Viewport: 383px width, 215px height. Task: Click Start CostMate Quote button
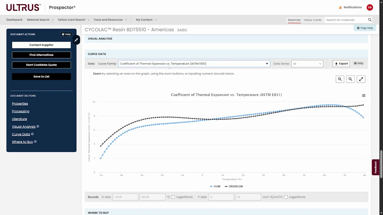click(x=41, y=65)
